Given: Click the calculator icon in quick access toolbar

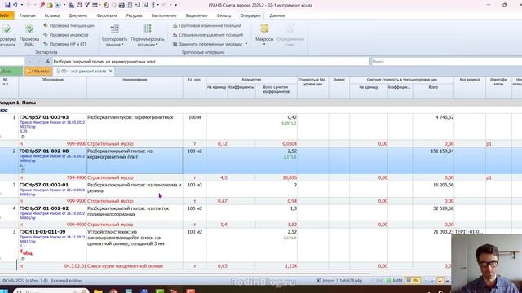Looking at the screenshot, I should pos(122,5).
